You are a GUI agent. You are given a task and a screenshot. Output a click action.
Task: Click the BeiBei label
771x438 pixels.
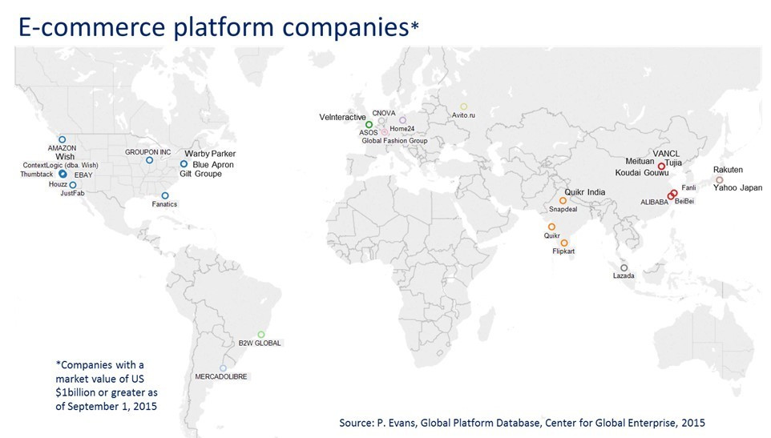click(684, 201)
